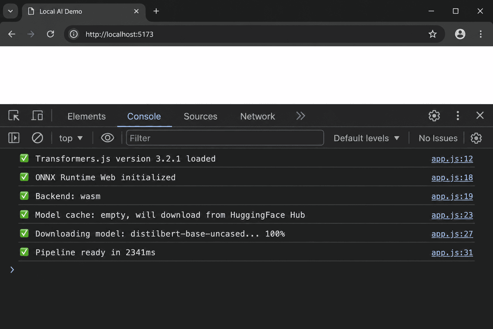Click the No Issues indicator

point(438,138)
